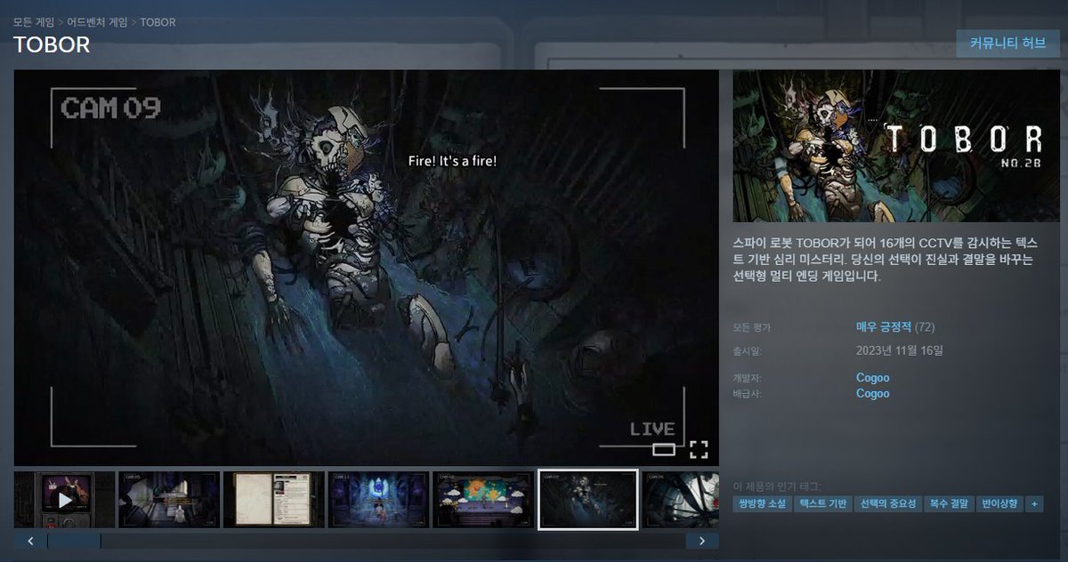Viewport: 1068px width, 562px height.
Task: Click the thumbnail strip scrollbar handle
Action: [x=74, y=541]
